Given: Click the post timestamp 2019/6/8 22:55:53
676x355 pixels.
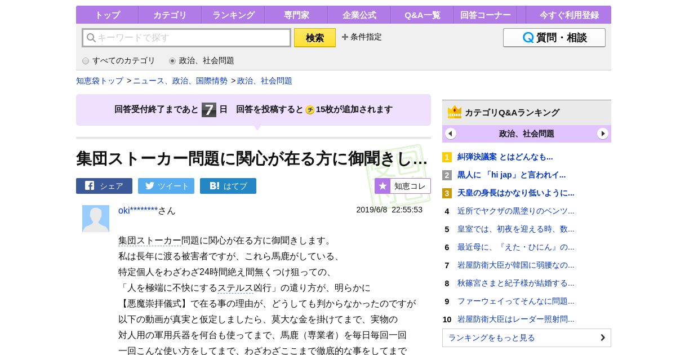Looking at the screenshot, I should tap(389, 210).
